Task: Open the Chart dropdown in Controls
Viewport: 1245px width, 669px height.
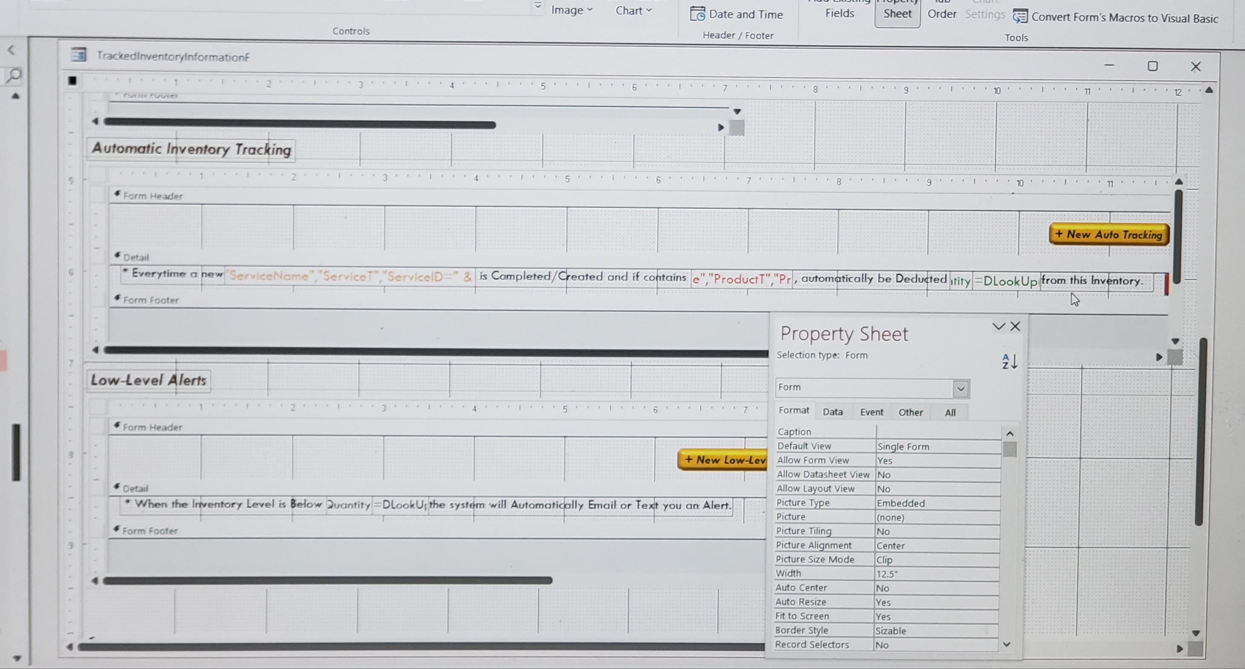Action: [633, 10]
